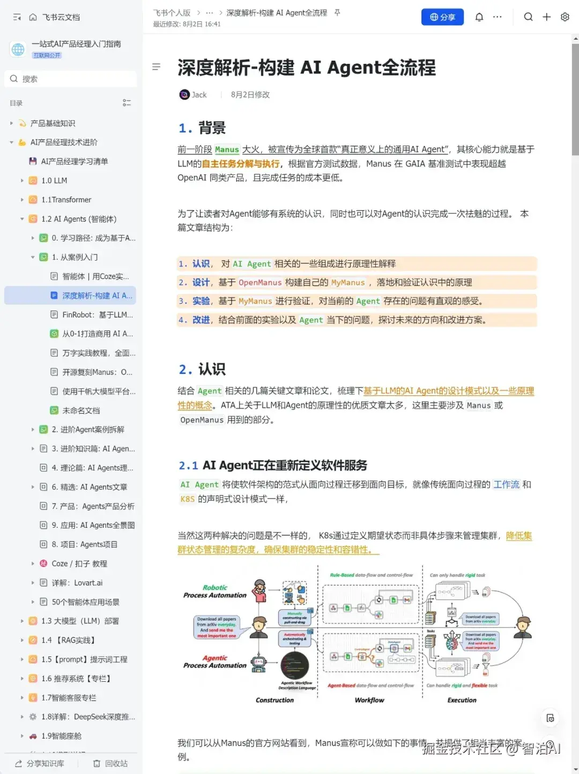
Task: Click the Agent workflow diagram image
Action: [357, 635]
